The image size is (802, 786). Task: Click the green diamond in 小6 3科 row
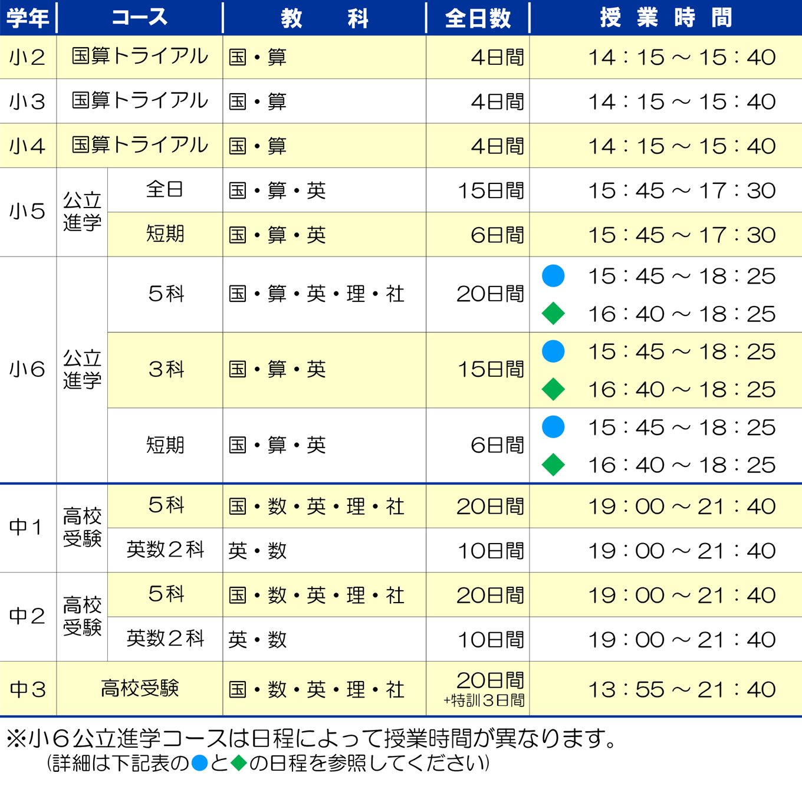coord(553,389)
